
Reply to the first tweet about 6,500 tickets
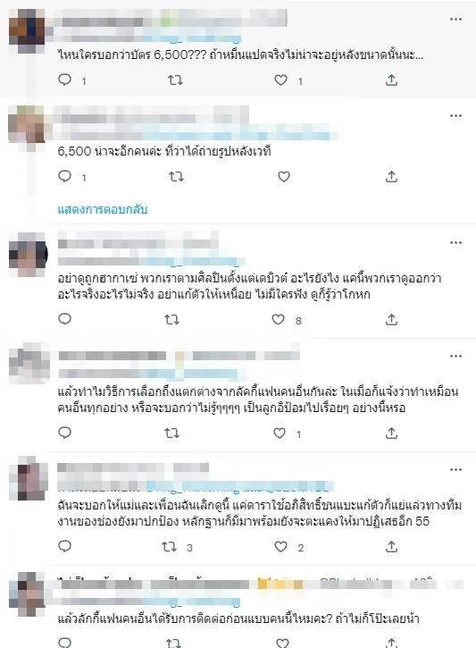65,80
